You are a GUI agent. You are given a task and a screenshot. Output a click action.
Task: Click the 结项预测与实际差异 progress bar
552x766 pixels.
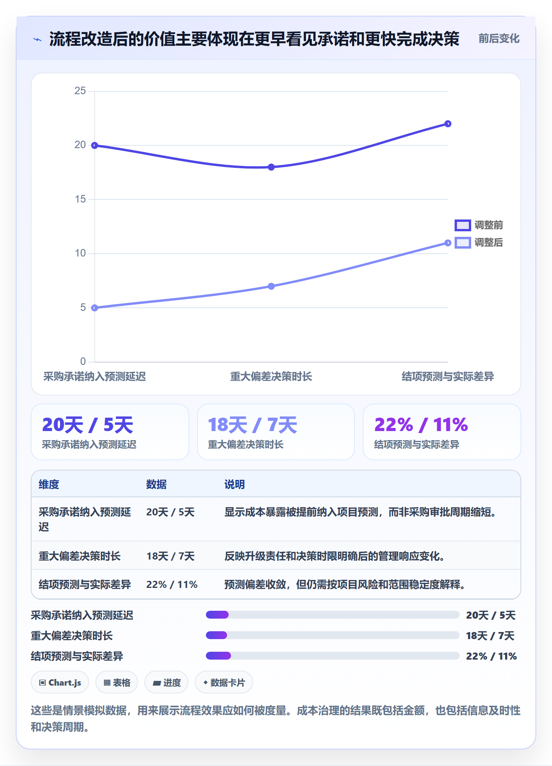tap(333, 656)
